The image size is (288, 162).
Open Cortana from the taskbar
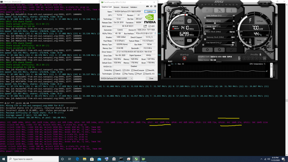click(62, 159)
